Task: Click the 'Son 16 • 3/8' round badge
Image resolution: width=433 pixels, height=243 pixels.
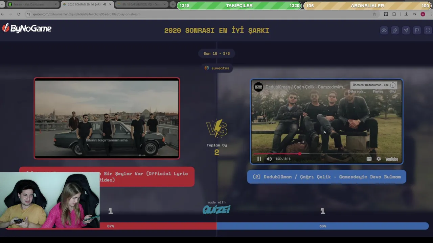Action: point(216,53)
